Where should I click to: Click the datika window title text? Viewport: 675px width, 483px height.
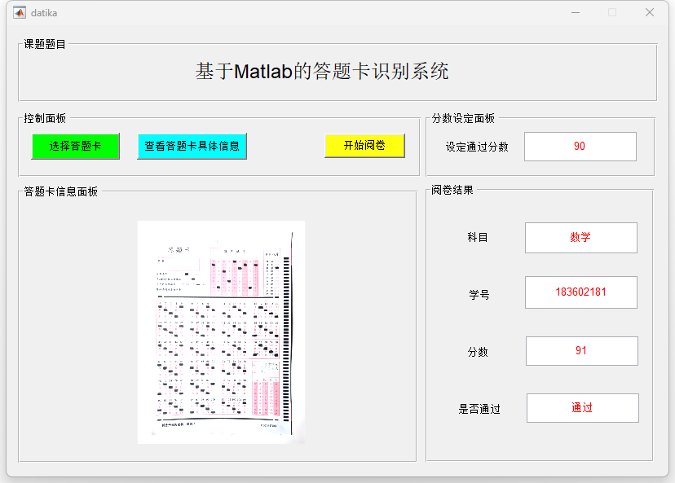coord(44,13)
